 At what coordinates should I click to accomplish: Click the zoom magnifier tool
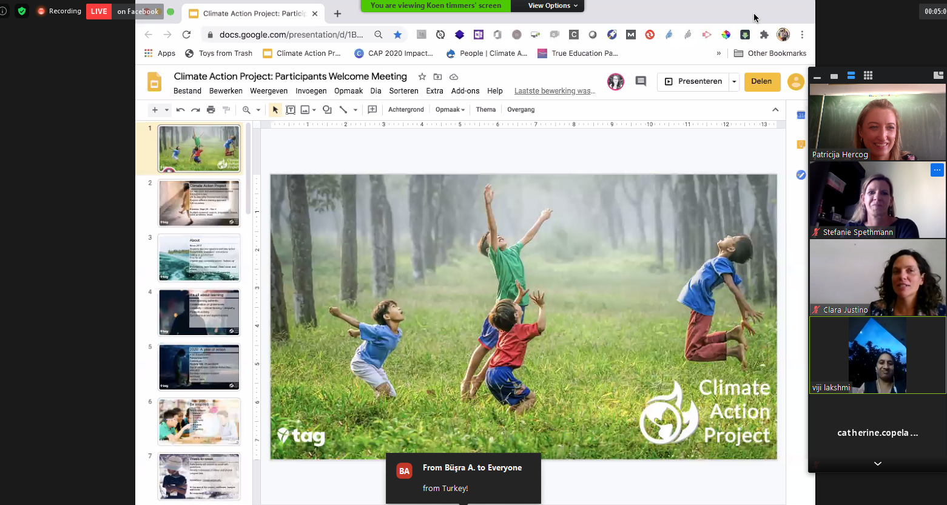click(x=246, y=110)
